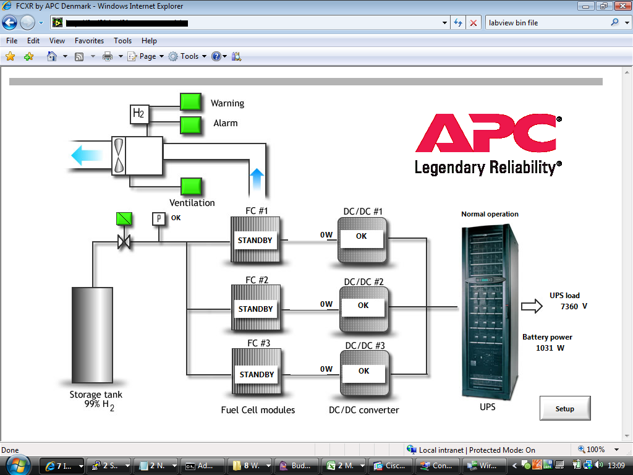This screenshot has width=633, height=475.
Task: Open the Setup button
Action: coord(565,408)
